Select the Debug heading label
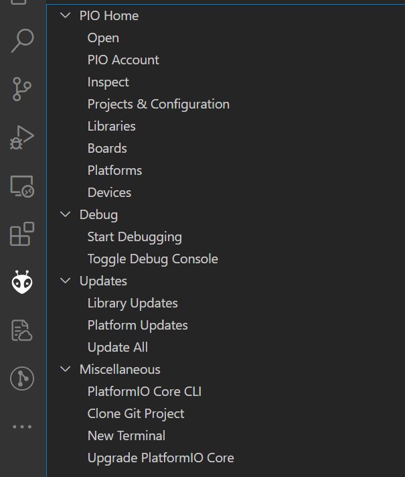The width and height of the screenshot is (405, 477). point(98,215)
